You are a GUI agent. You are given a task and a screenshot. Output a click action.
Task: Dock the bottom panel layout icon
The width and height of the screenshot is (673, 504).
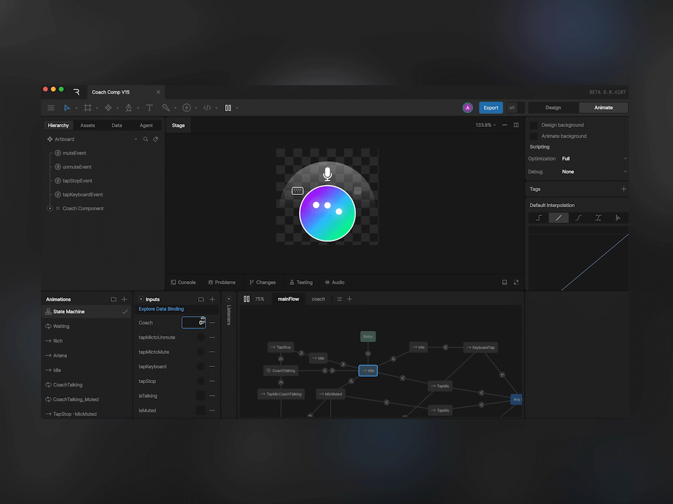(x=504, y=282)
